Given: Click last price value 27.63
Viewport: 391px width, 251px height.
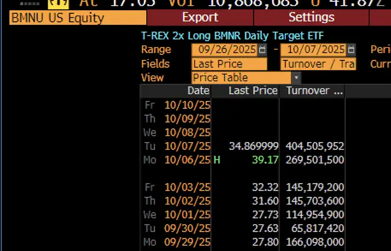Looking at the screenshot, I should coord(265,229).
